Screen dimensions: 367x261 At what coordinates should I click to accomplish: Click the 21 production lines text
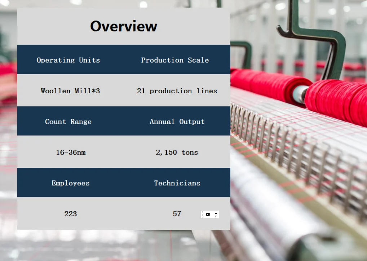click(x=177, y=91)
